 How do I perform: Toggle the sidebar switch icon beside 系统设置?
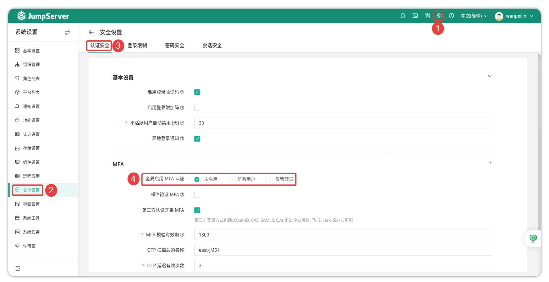tap(67, 32)
